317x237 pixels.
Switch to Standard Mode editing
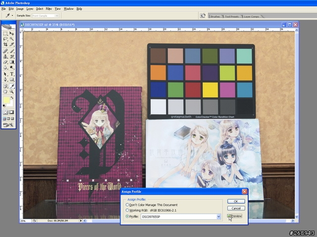tap(5, 112)
